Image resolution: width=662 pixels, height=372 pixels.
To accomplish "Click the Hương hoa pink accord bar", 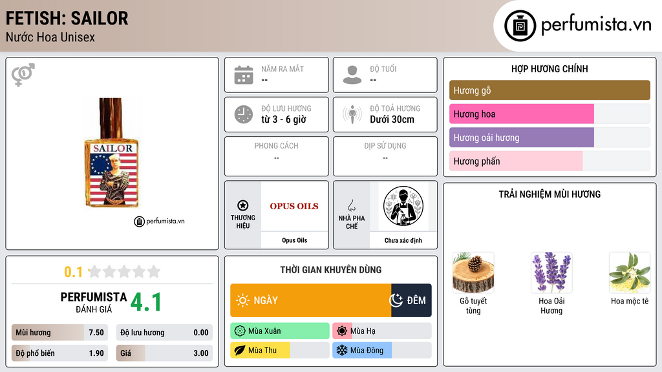I will pos(522,114).
